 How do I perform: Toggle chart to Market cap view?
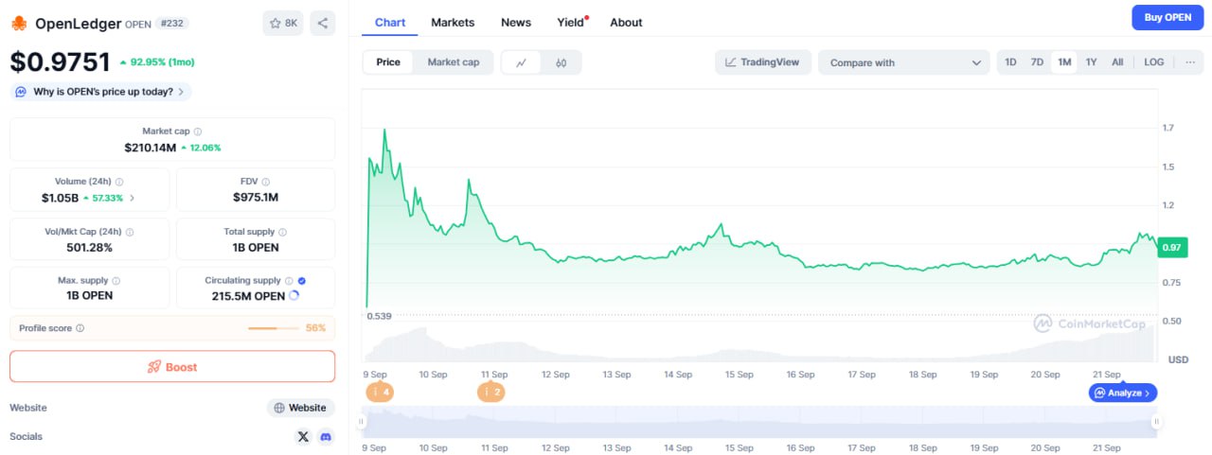(453, 62)
